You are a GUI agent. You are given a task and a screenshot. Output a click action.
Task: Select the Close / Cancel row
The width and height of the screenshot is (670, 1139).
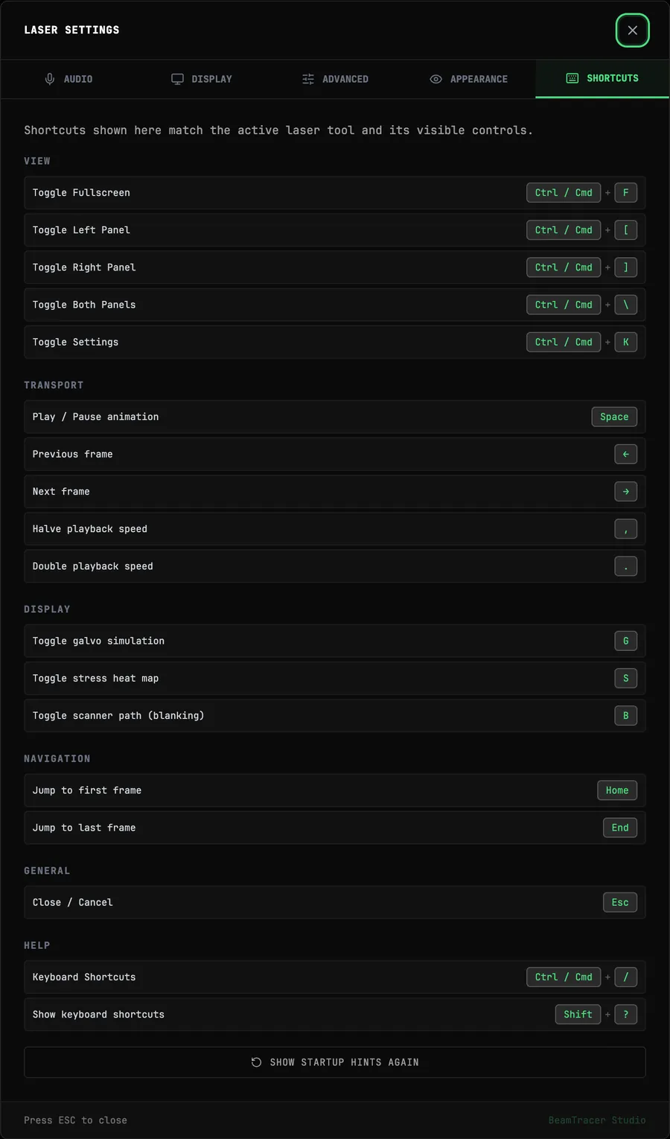pyautogui.click(x=335, y=902)
